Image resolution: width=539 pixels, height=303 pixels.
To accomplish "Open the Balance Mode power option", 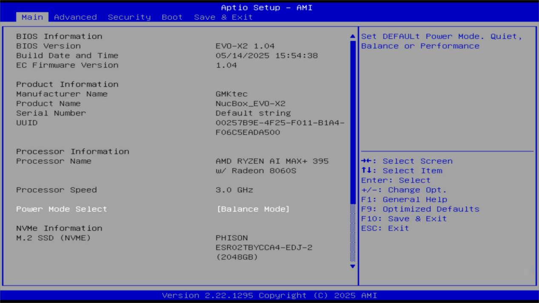I will click(x=253, y=209).
